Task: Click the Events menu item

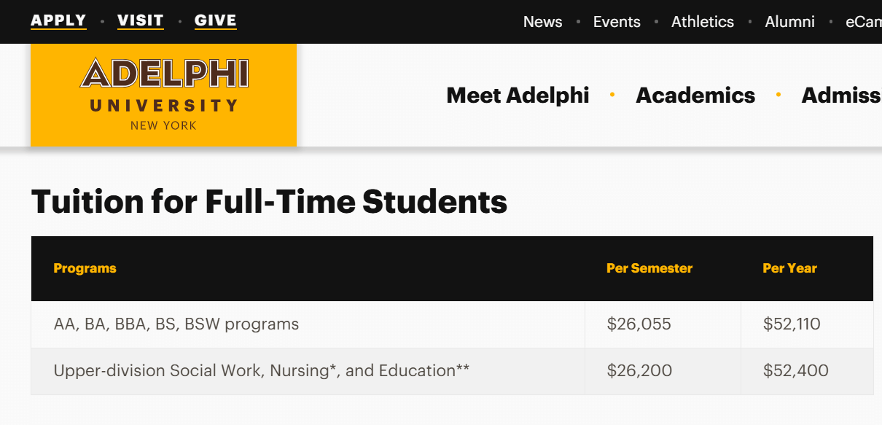Action: pos(617,22)
